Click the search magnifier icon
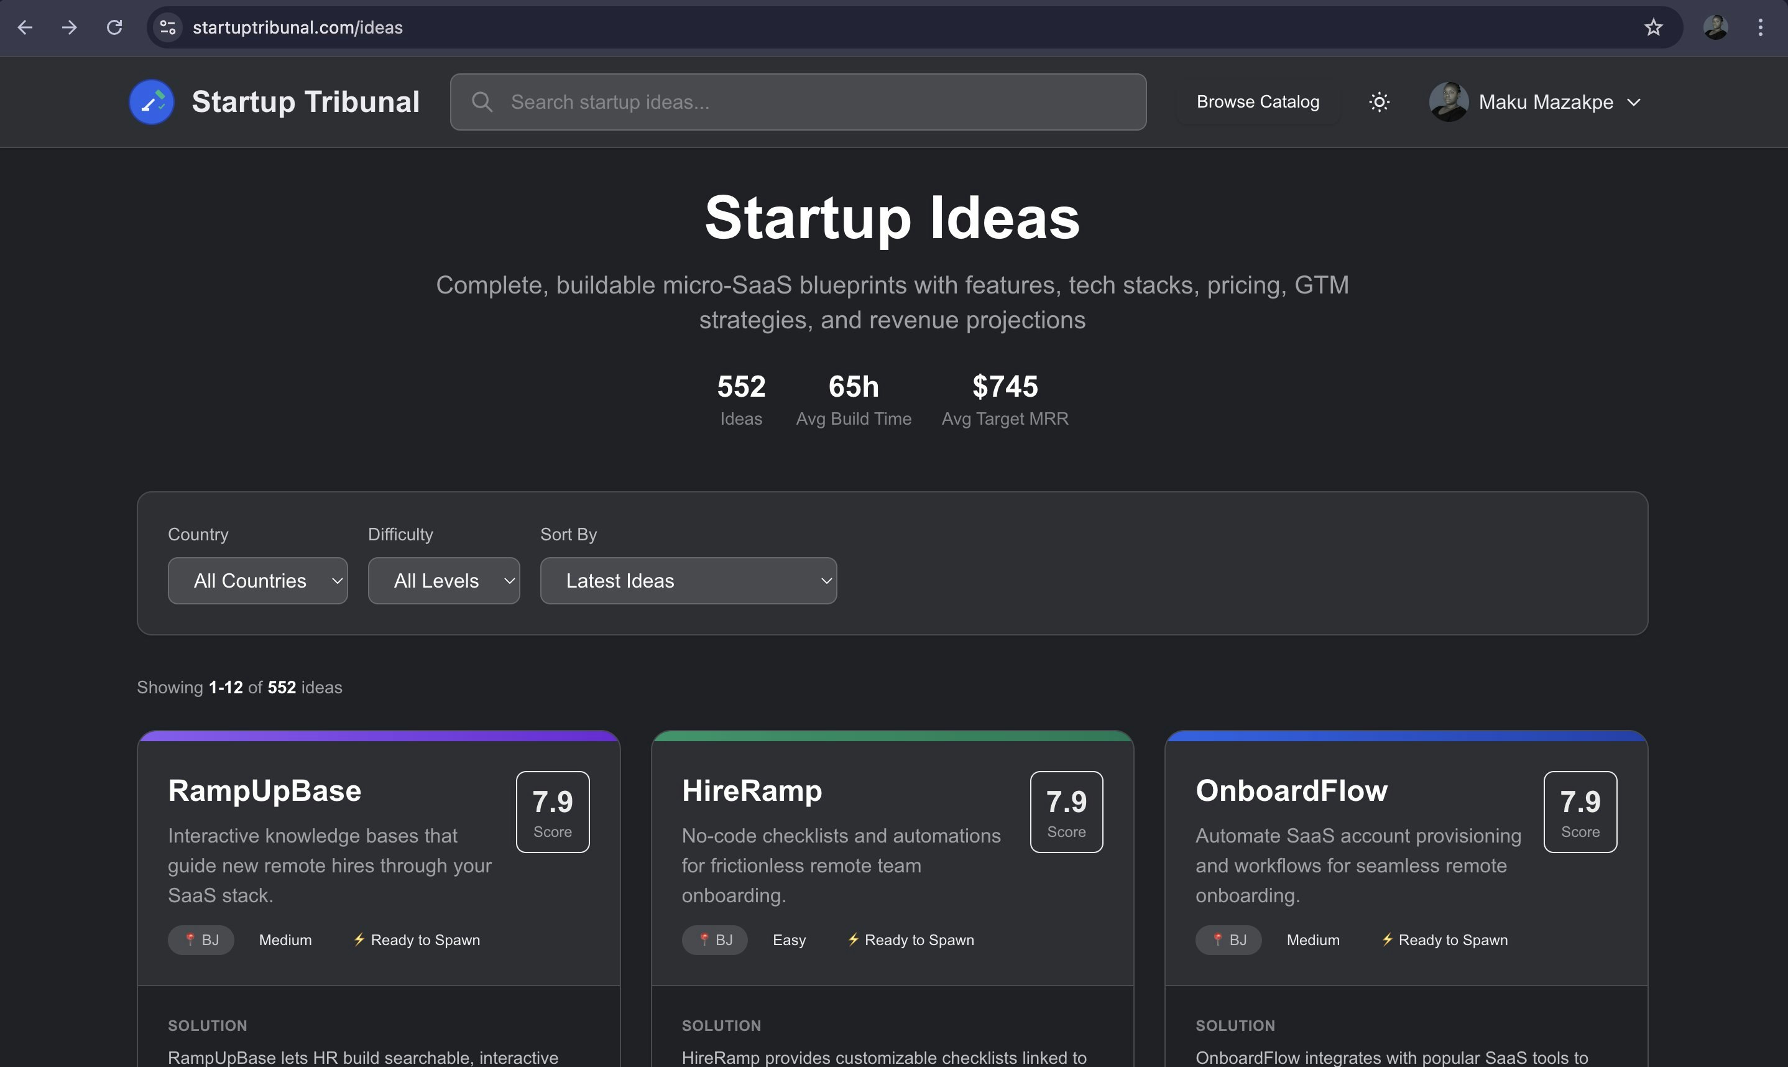1788x1067 pixels. pos(481,102)
